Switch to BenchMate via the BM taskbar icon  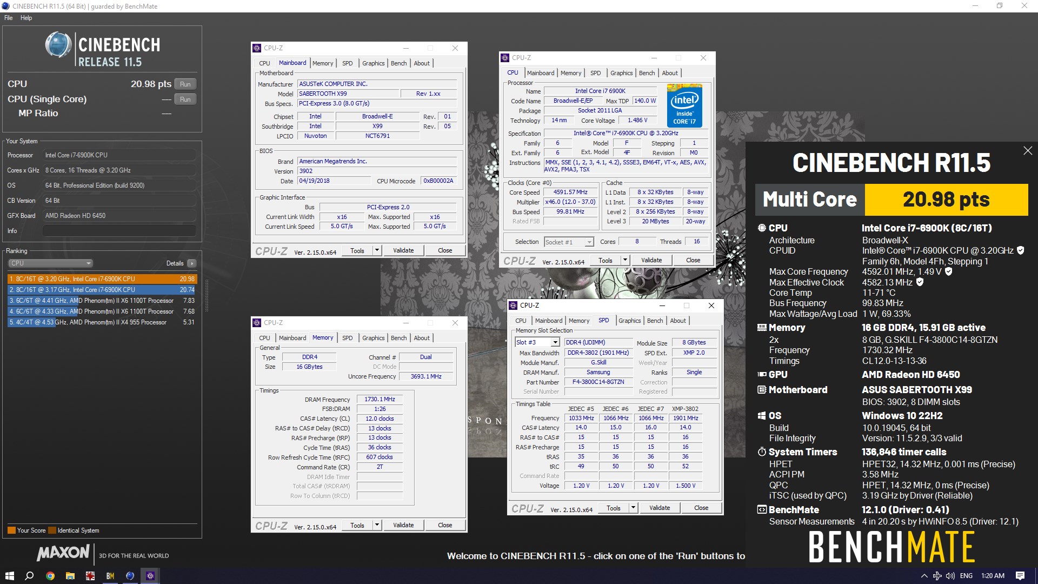click(110, 576)
